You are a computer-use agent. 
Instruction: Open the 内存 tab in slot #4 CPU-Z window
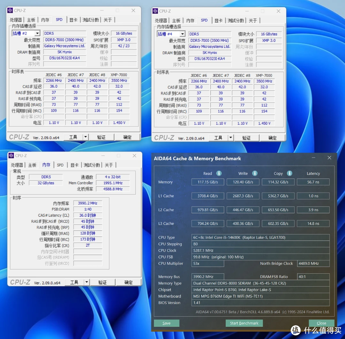tap(190, 20)
